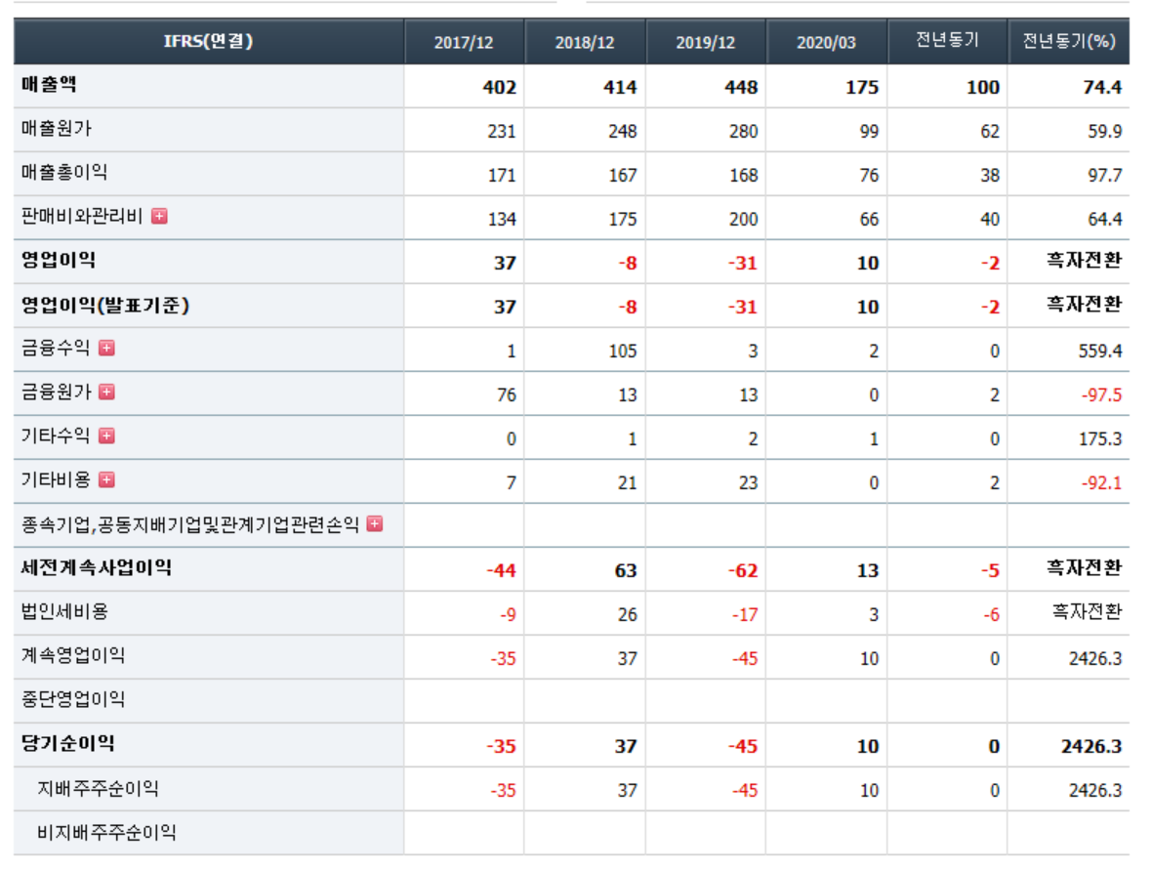Select the 당기순이익 row label
1151x870 pixels.
click(67, 743)
